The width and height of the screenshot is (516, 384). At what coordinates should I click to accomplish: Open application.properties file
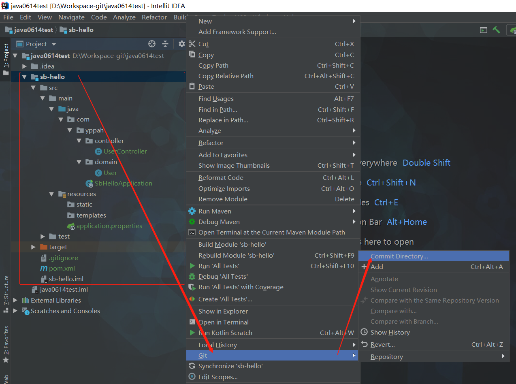point(109,226)
